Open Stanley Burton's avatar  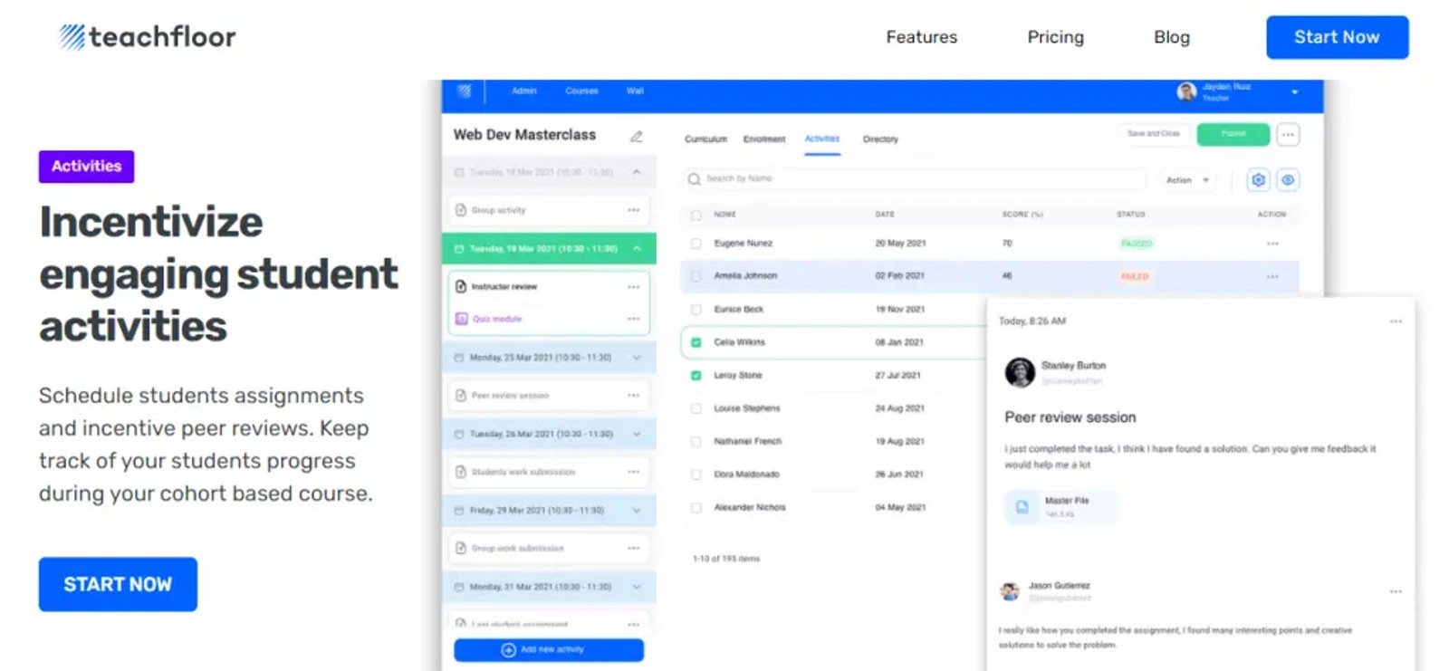tap(1020, 372)
